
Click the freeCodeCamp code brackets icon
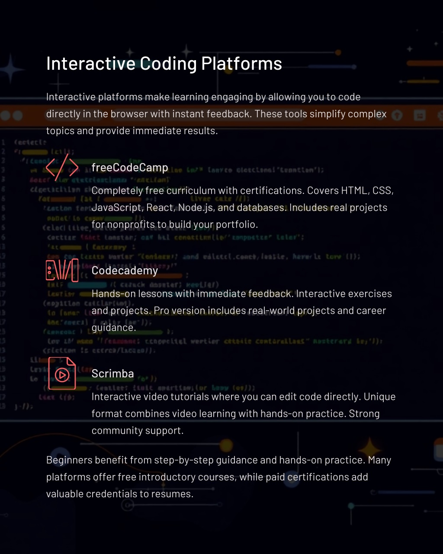[x=62, y=167]
